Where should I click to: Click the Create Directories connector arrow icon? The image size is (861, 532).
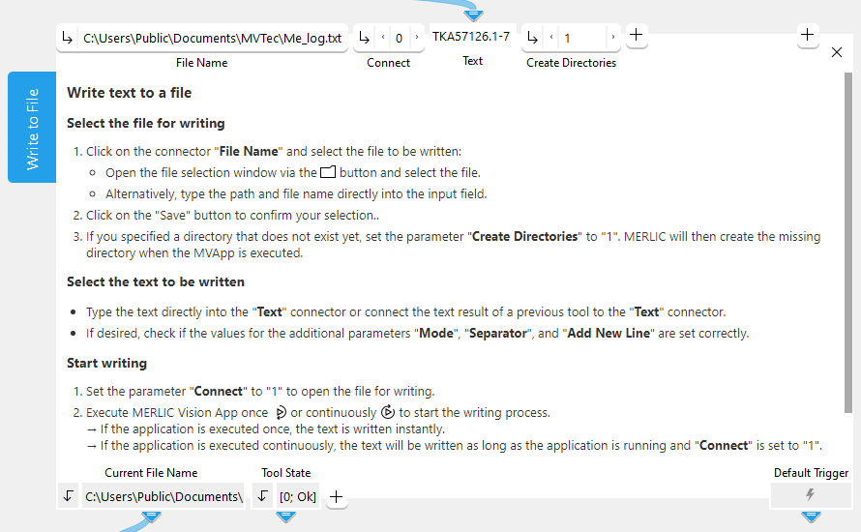tap(532, 39)
